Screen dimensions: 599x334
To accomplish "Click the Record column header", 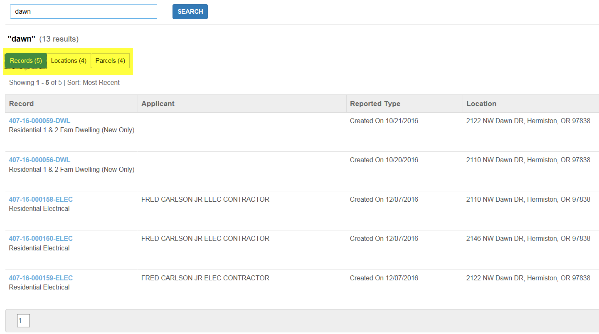I will coord(21,104).
